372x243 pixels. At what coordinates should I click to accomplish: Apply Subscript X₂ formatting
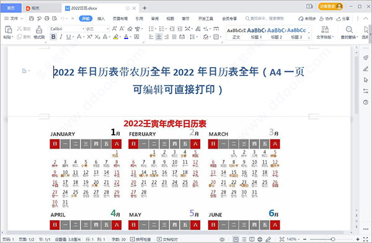[97, 37]
